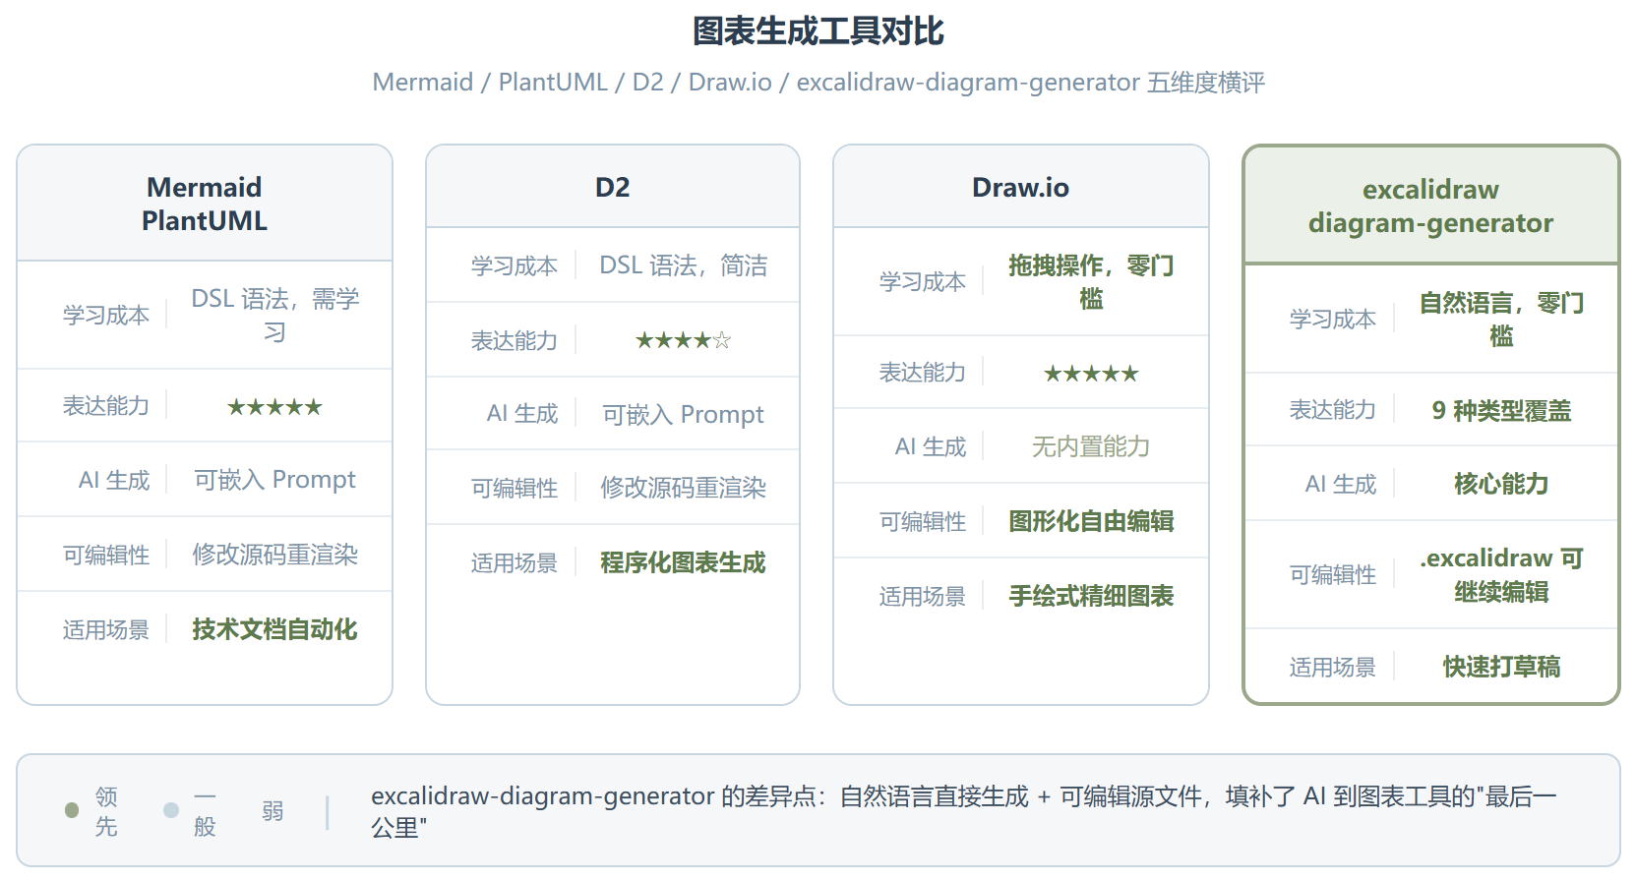
Task: Select the excalidraw diagram-generator card header
Action: coord(1431,206)
